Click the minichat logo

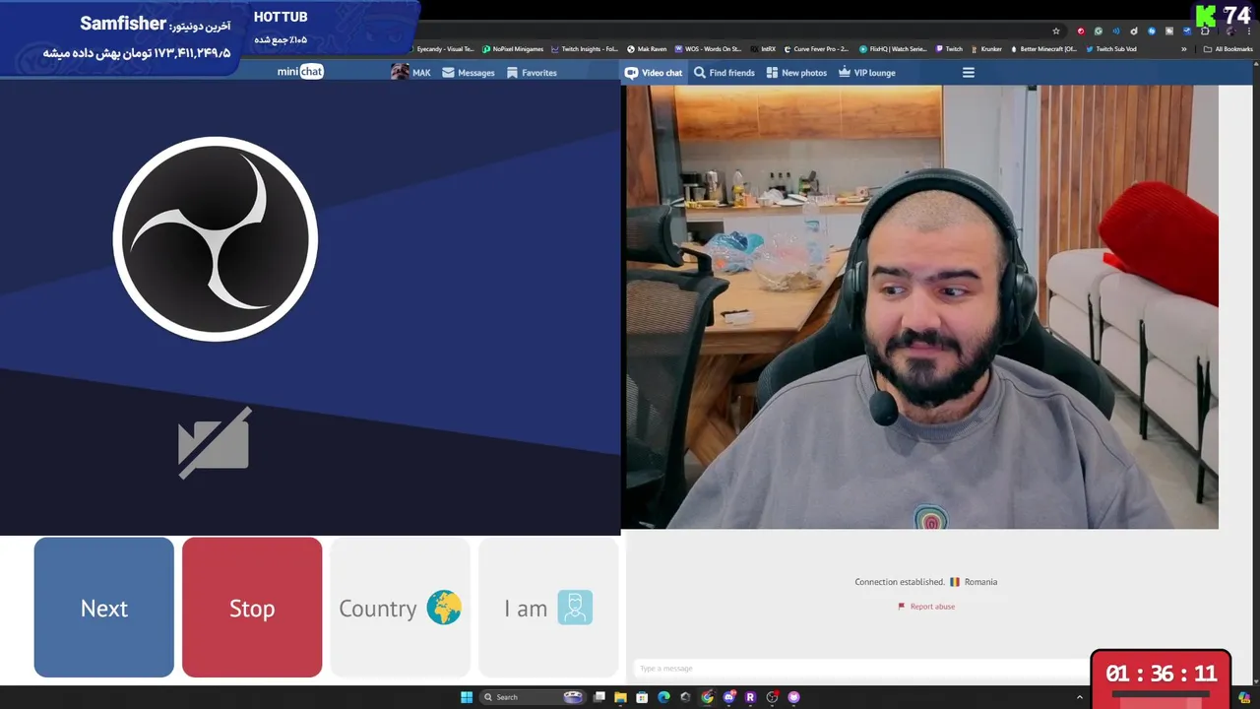click(x=300, y=72)
